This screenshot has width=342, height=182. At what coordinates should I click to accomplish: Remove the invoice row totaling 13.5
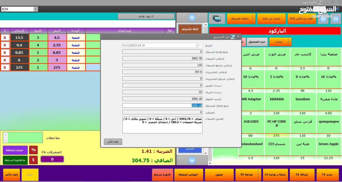pos(5,38)
